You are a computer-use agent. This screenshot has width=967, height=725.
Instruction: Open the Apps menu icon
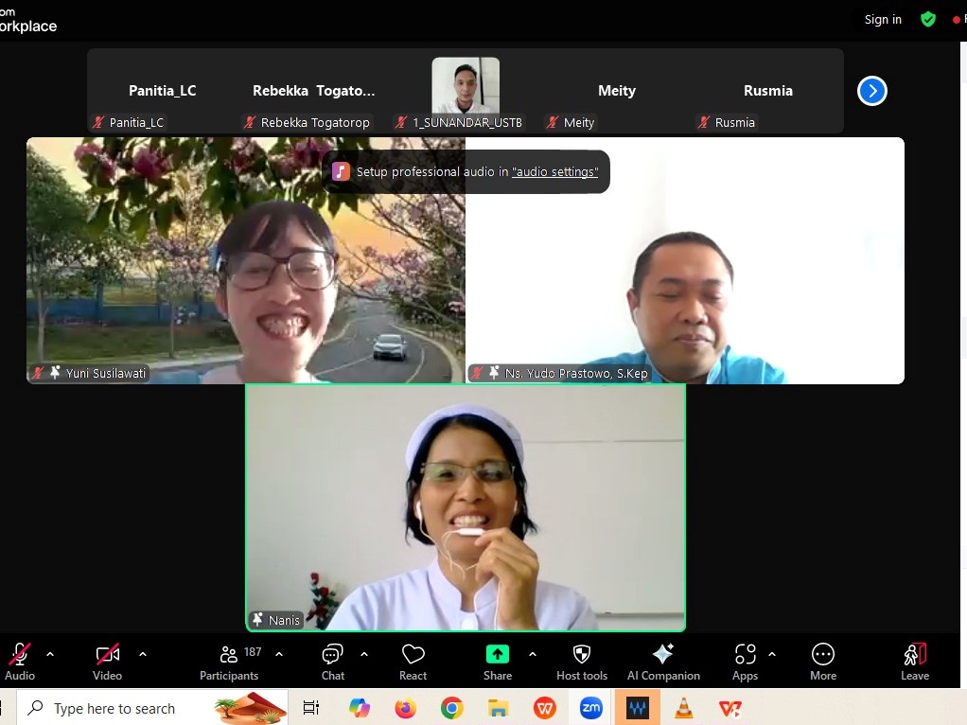click(745, 655)
